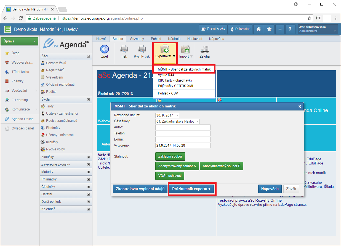The width and height of the screenshot is (341, 246).
Task: Open Učitelé - zaměstnanci item
Action: coord(62,113)
